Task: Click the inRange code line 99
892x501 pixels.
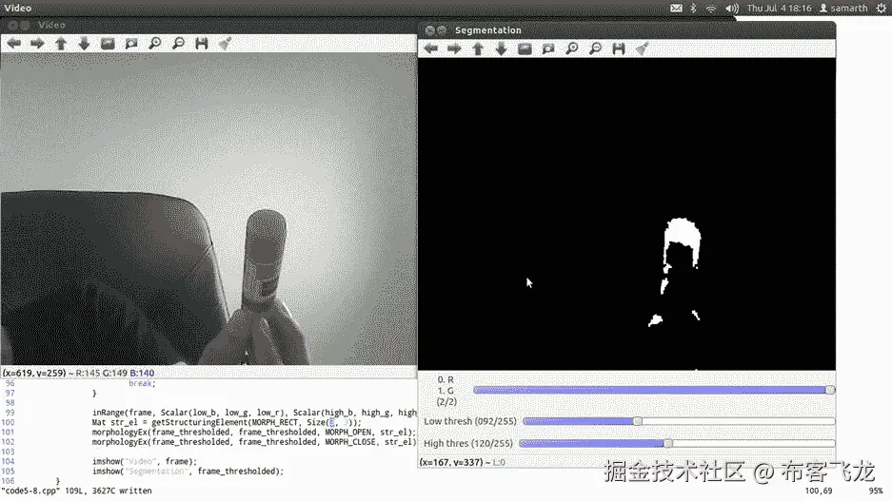Action: [x=254, y=413]
